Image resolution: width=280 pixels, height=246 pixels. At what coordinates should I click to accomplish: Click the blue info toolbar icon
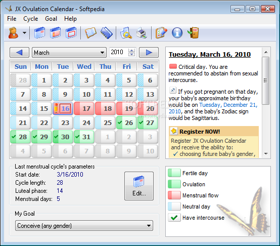177,33
